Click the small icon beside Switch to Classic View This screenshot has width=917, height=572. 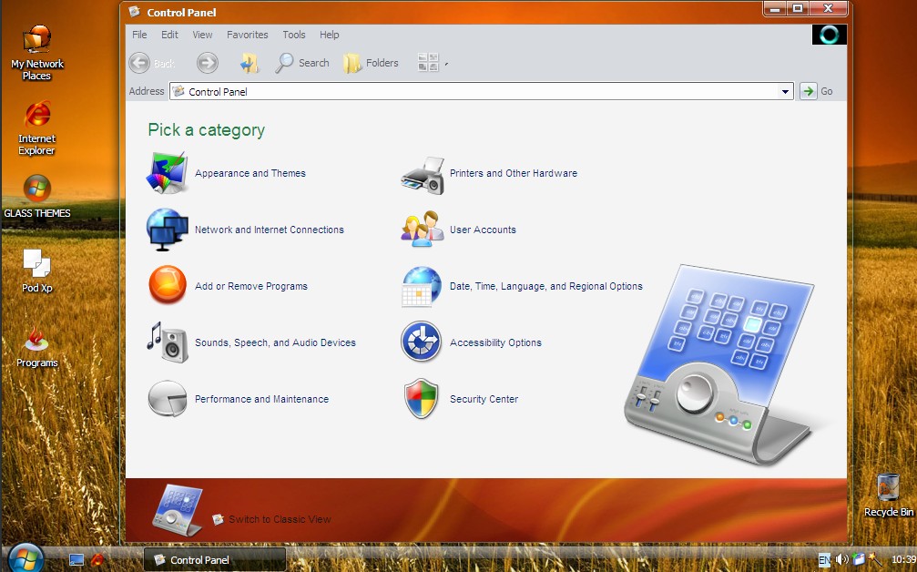click(x=218, y=519)
